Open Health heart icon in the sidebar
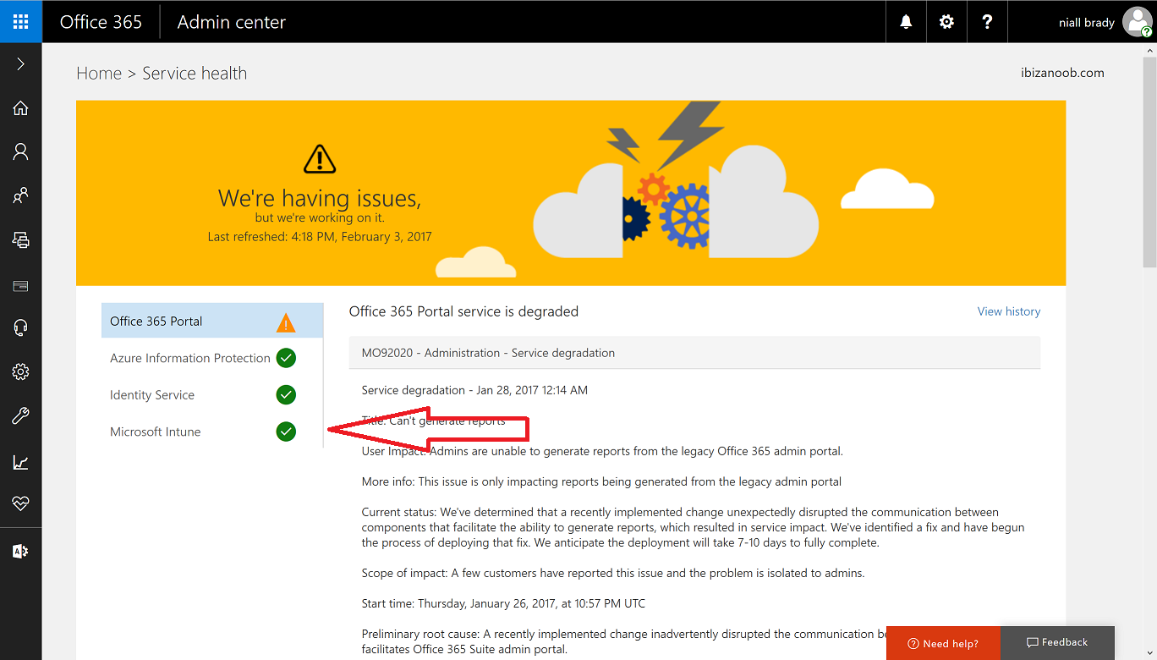This screenshot has width=1157, height=660. click(20, 503)
